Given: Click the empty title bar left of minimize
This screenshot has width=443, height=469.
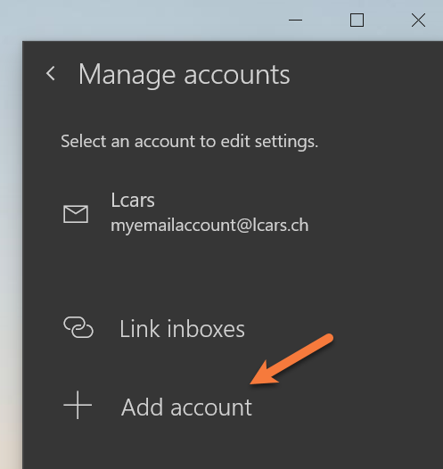Looking at the screenshot, I should 150,21.
